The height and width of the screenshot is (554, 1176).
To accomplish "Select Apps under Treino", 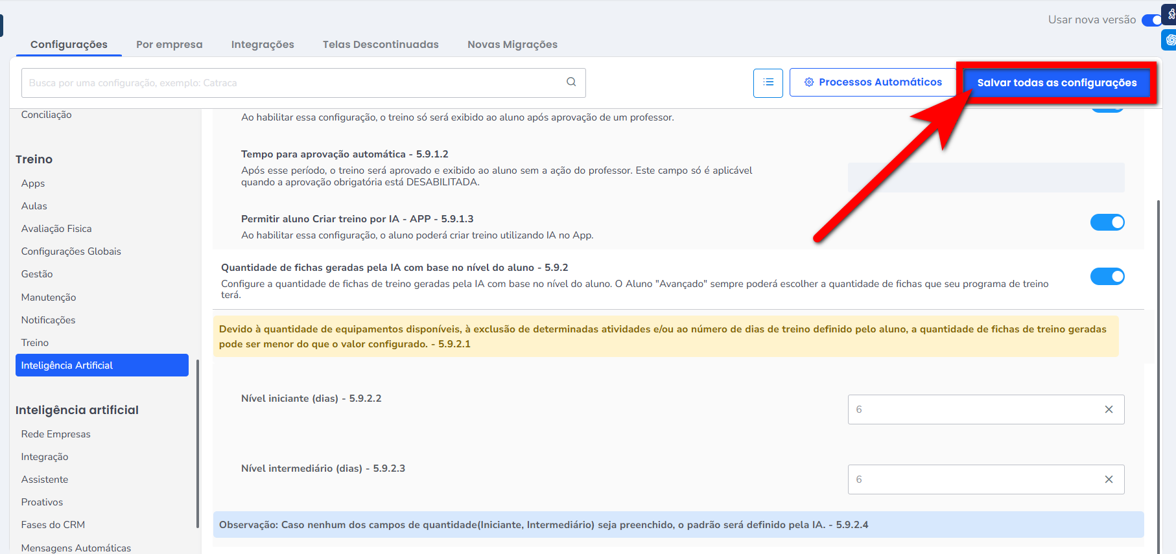I will [33, 183].
